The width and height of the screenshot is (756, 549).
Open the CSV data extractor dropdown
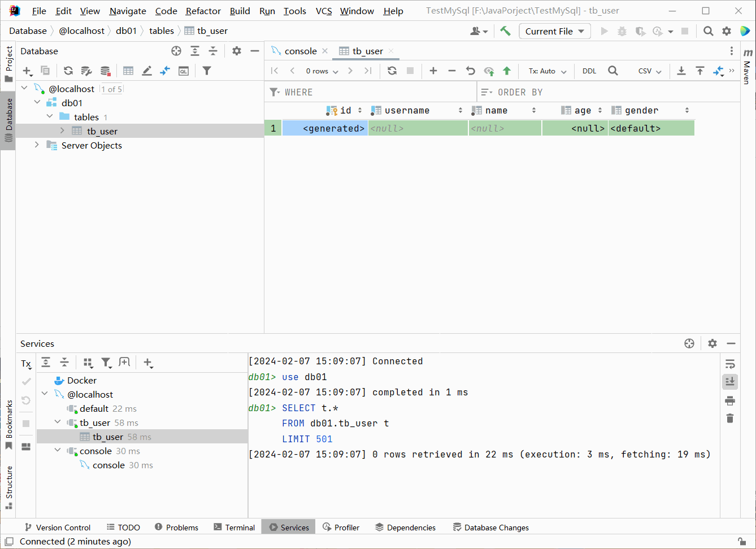650,71
